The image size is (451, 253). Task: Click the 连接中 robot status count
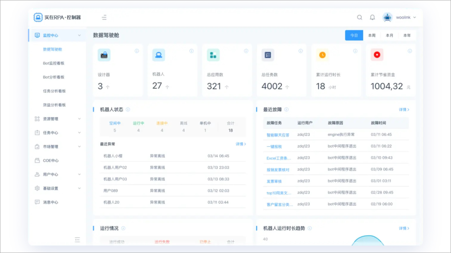click(162, 130)
